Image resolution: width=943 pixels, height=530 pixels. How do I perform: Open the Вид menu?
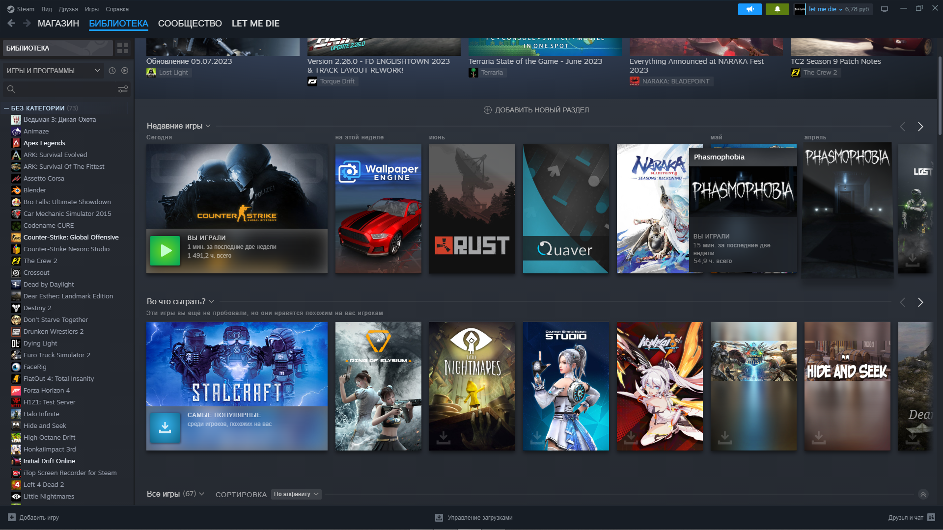click(47, 9)
